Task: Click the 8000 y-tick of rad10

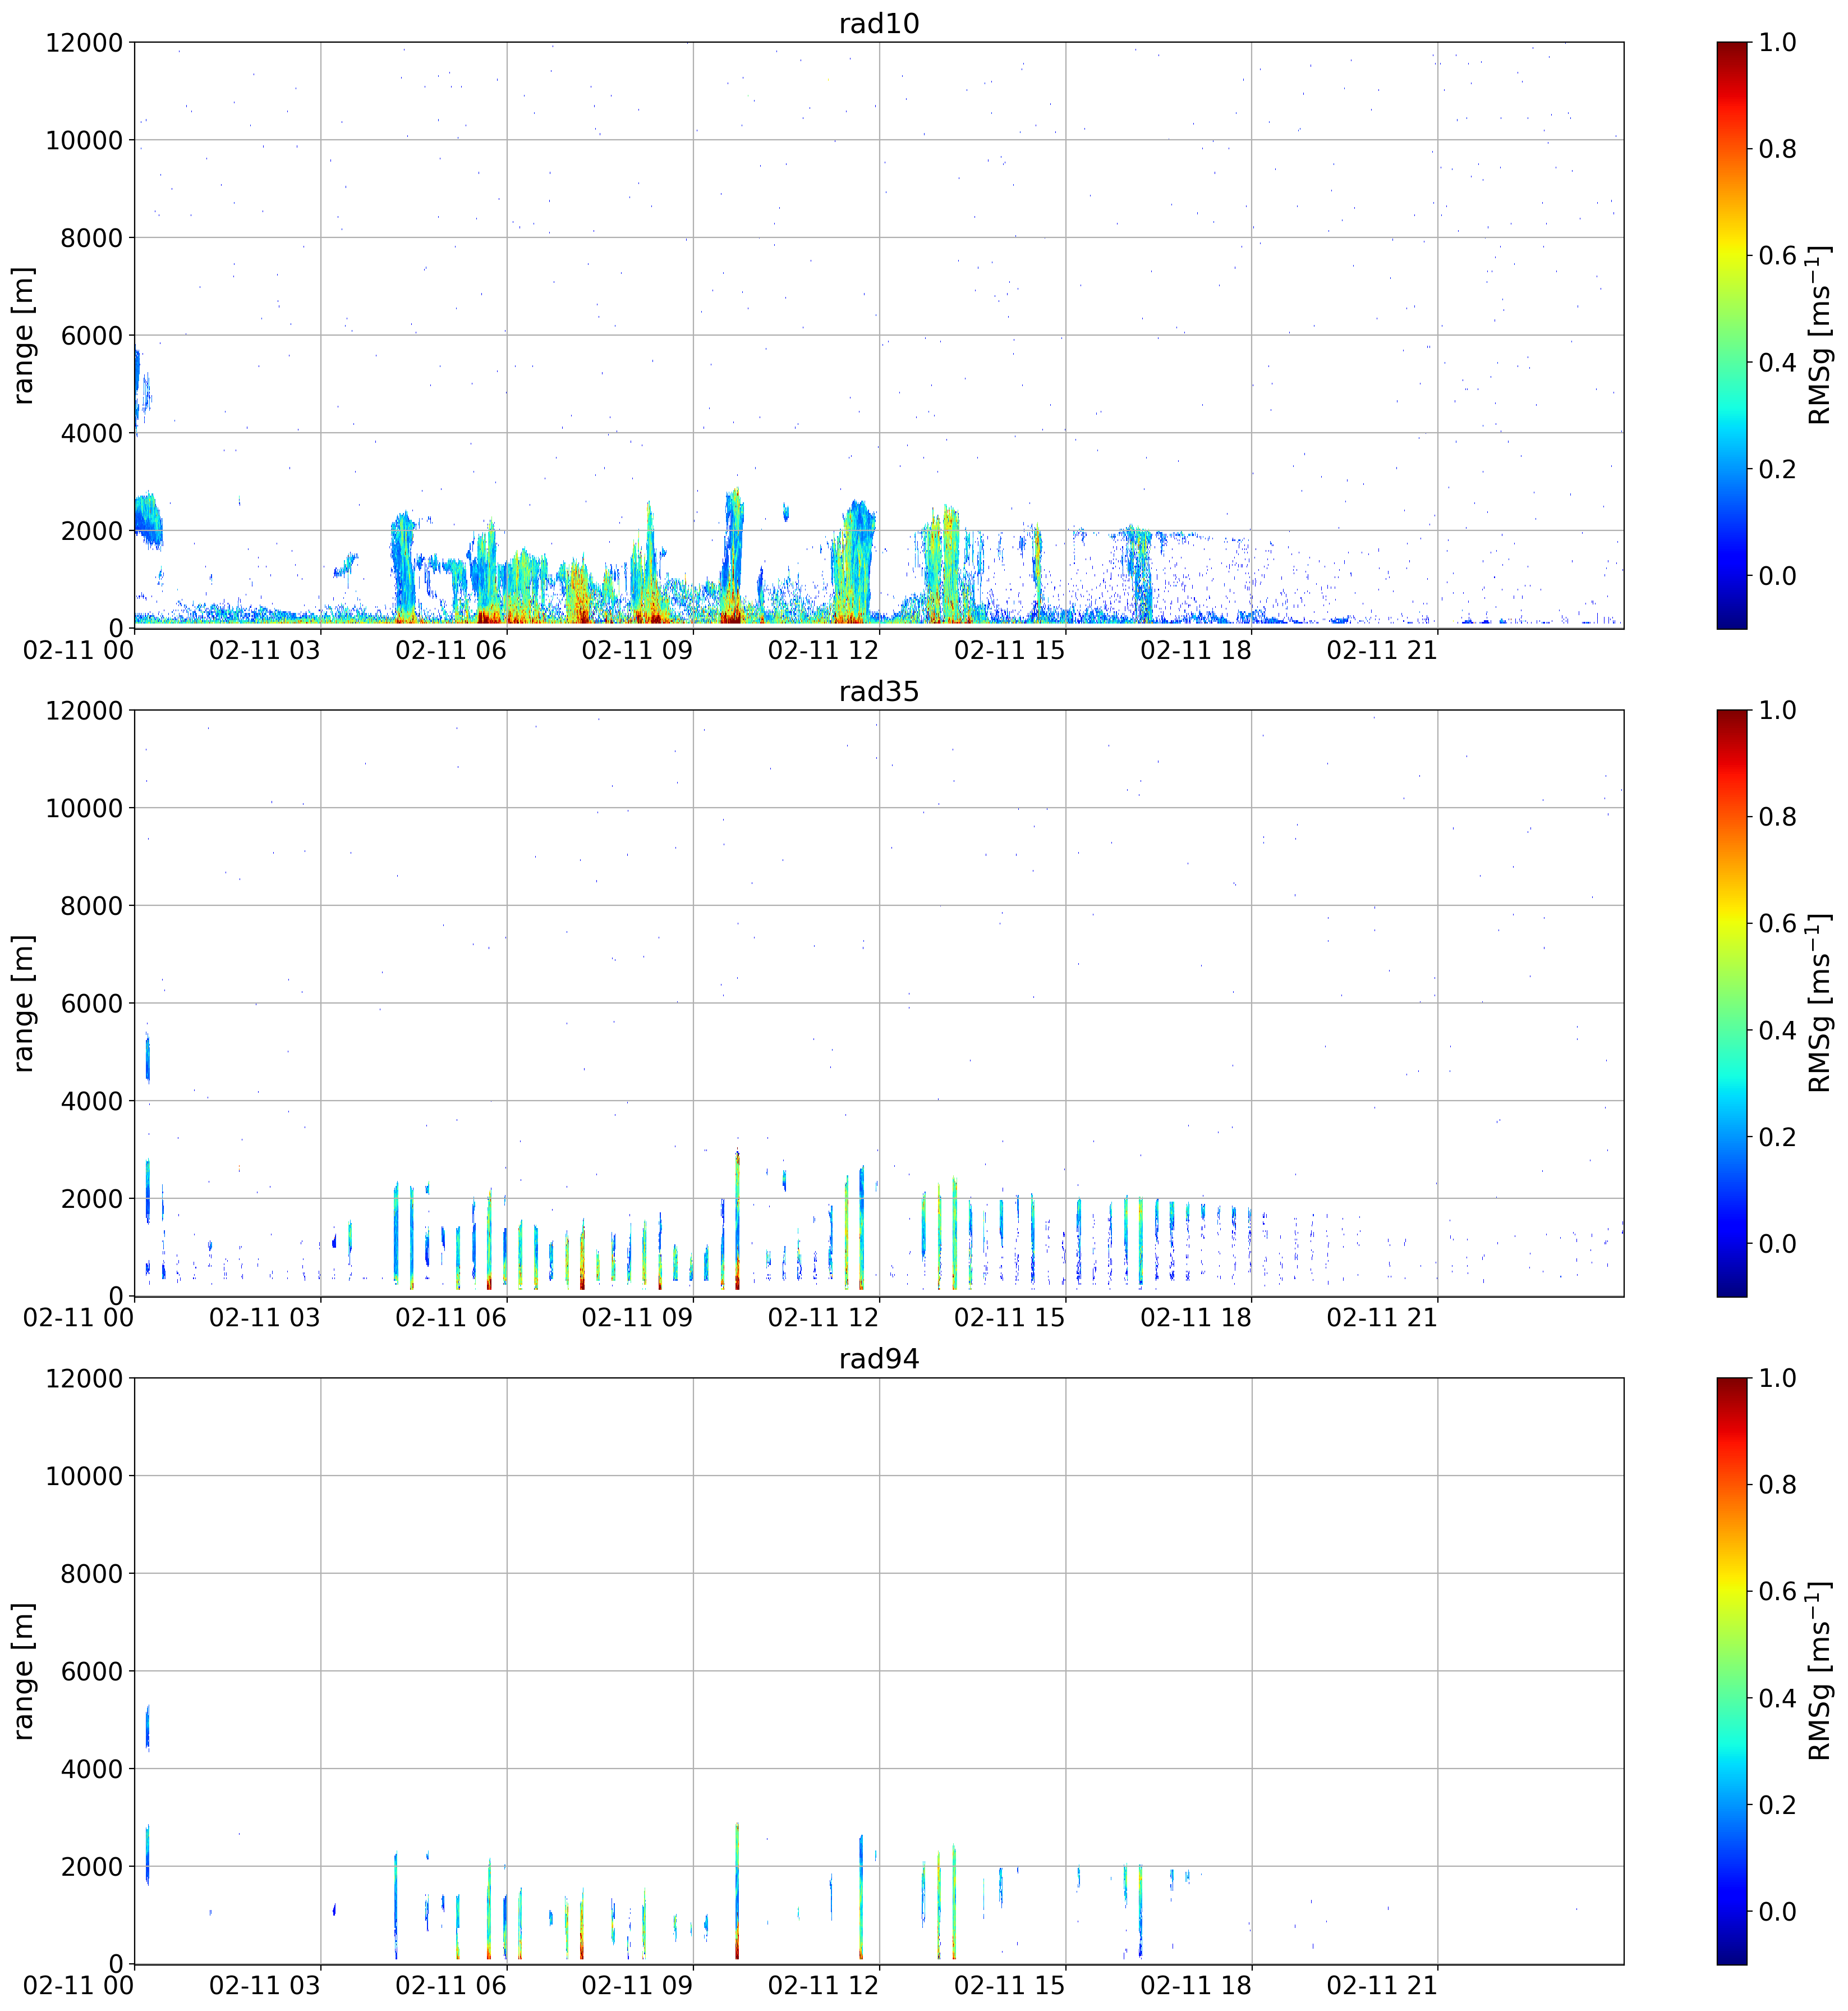Action: (92, 238)
